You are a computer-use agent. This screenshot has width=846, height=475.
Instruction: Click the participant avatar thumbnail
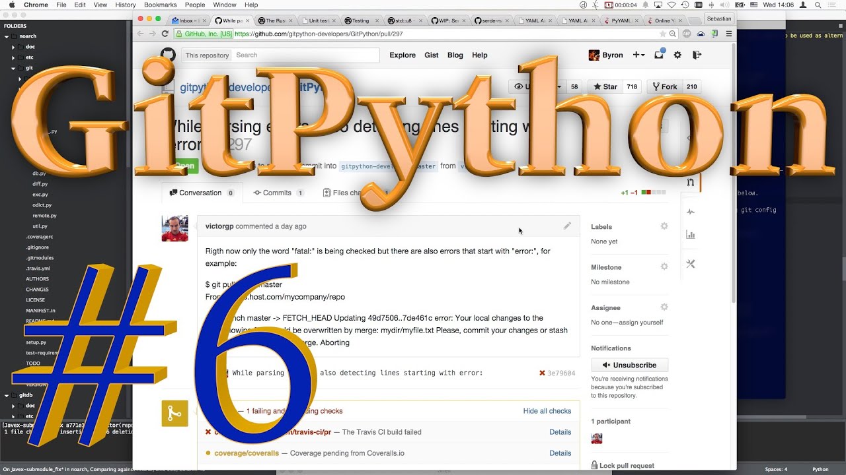[596, 438]
